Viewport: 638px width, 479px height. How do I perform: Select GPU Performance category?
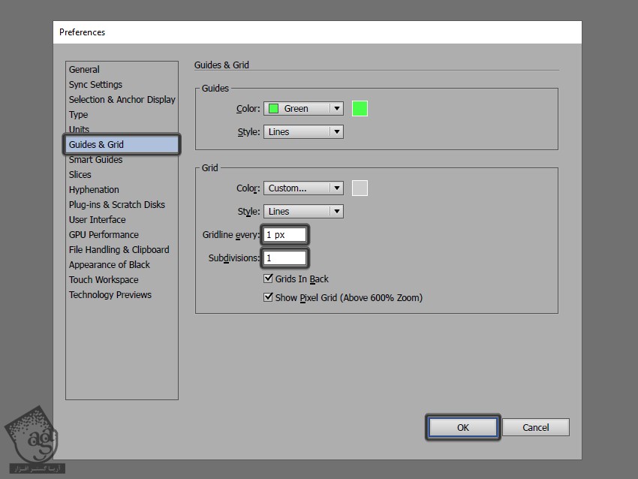click(x=104, y=234)
